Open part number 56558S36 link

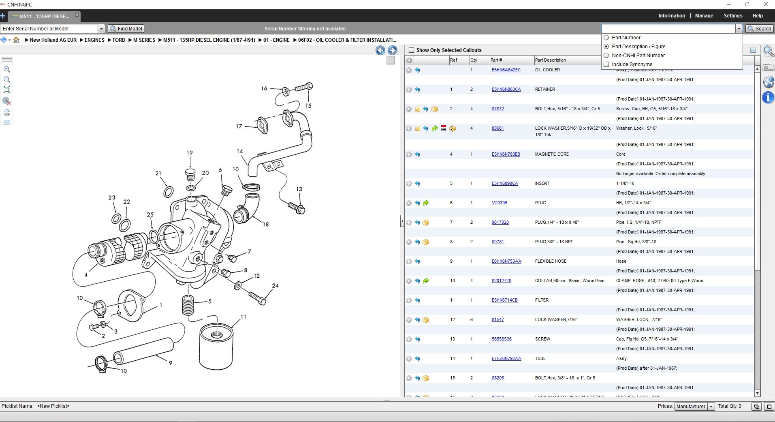click(502, 339)
